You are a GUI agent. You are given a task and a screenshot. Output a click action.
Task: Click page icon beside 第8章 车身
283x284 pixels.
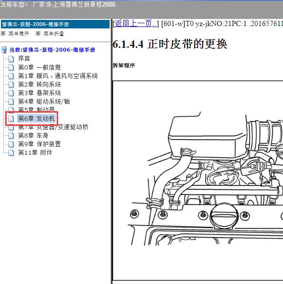click(x=11, y=136)
